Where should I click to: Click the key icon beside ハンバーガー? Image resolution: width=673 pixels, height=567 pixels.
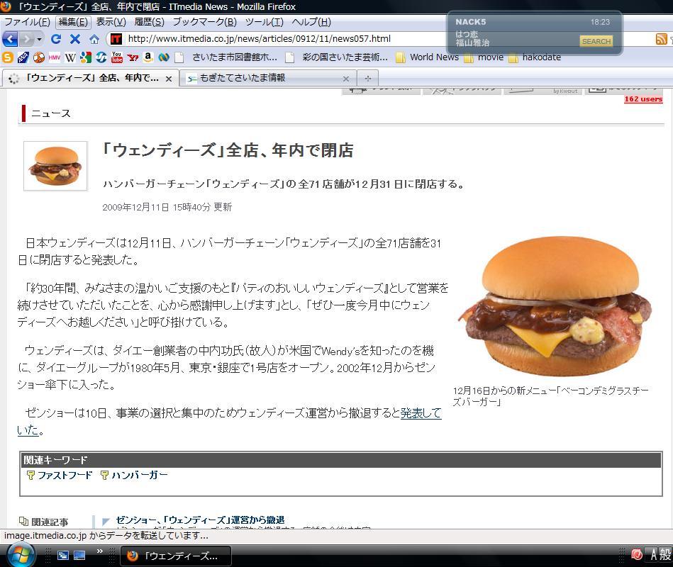[104, 475]
